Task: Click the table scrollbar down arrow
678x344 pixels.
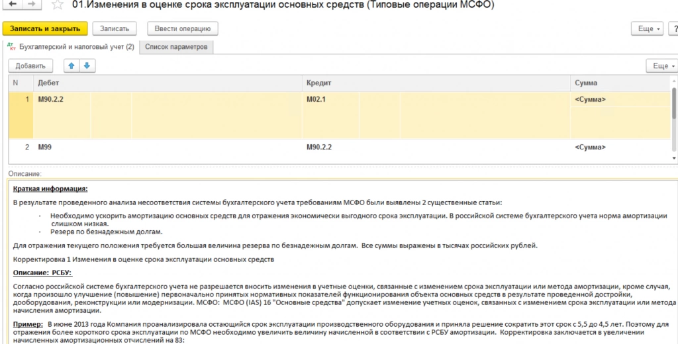Action: pyautogui.click(x=674, y=158)
